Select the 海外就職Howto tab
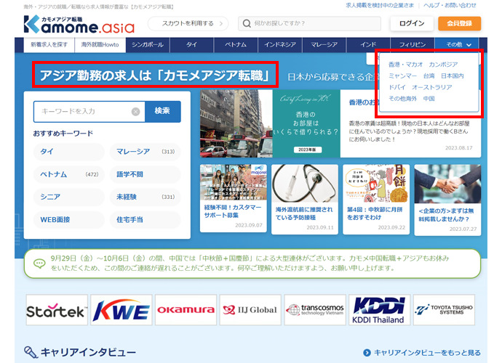The height and width of the screenshot is (363, 502). (100, 45)
